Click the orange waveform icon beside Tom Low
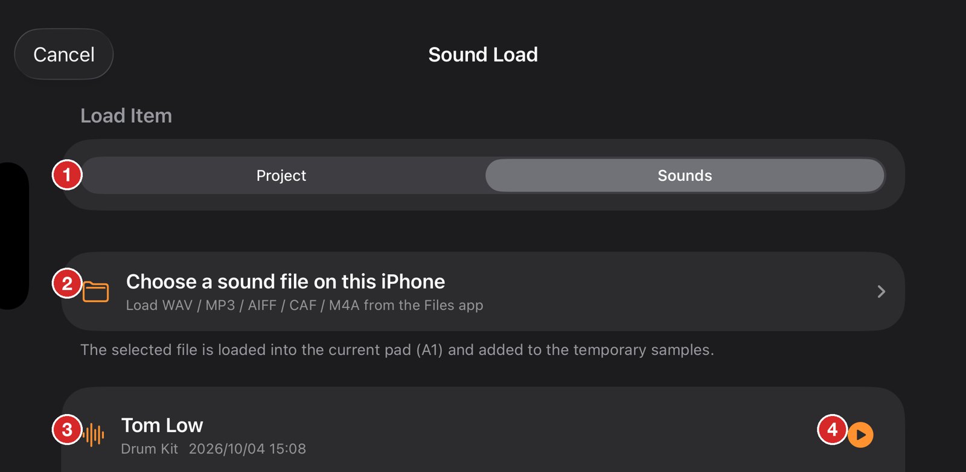 click(x=94, y=435)
